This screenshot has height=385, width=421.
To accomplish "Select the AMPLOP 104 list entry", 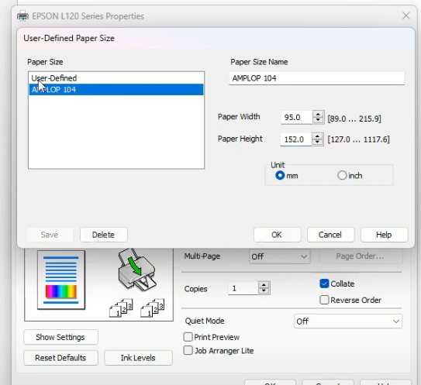I will pyautogui.click(x=116, y=89).
